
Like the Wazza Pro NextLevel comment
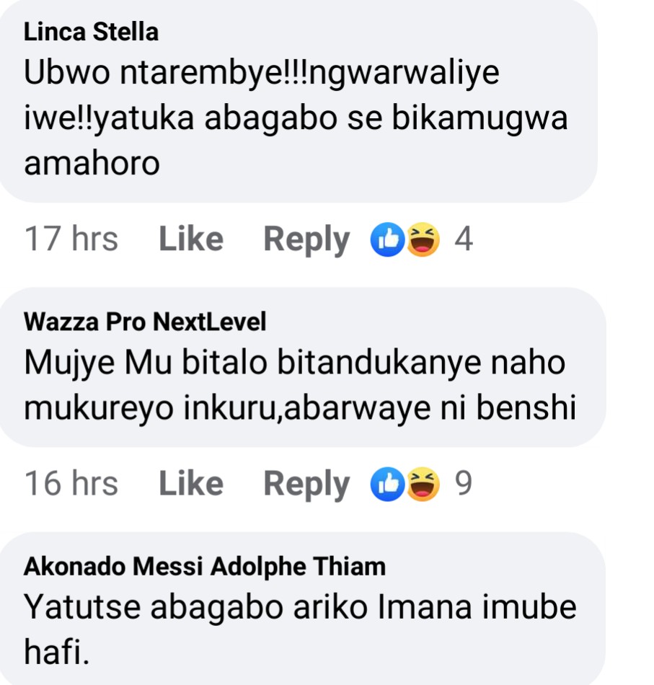pyautogui.click(x=190, y=484)
